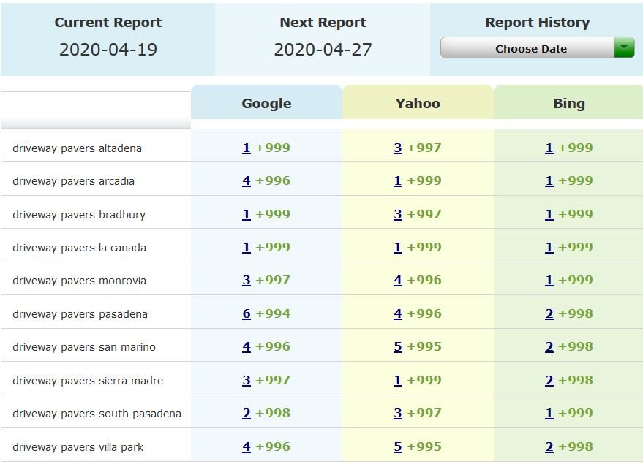Click +995 change for san marino Yahoo

[x=424, y=346]
